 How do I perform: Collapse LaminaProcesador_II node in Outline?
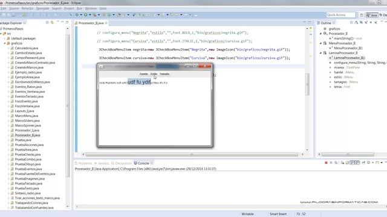(321, 53)
